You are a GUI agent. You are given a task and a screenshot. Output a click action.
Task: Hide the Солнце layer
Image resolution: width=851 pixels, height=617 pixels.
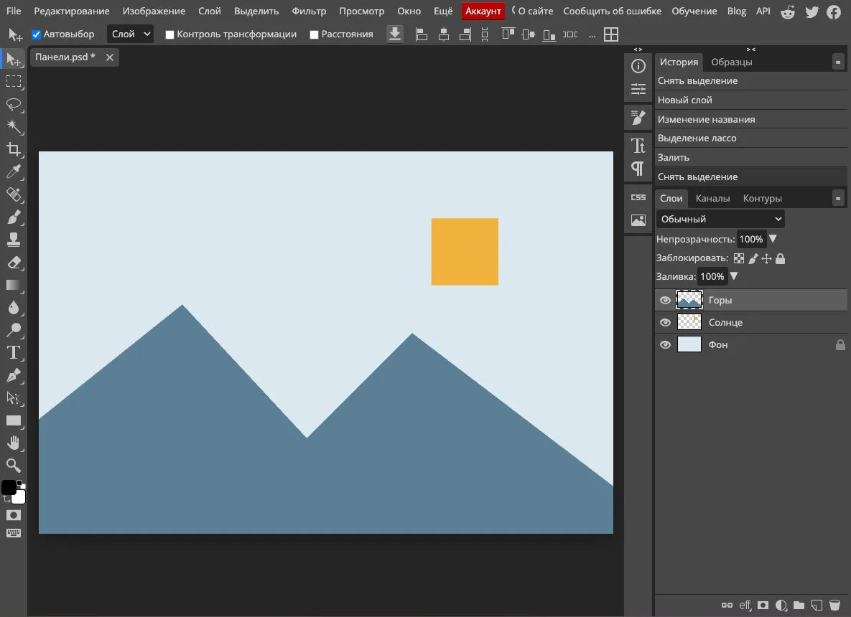pos(665,323)
